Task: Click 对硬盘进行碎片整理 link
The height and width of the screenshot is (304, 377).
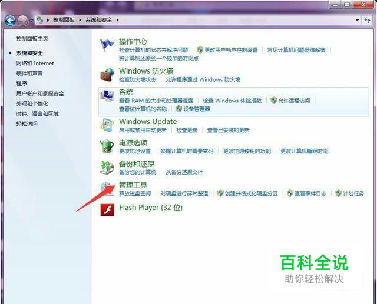Action: coord(184,193)
